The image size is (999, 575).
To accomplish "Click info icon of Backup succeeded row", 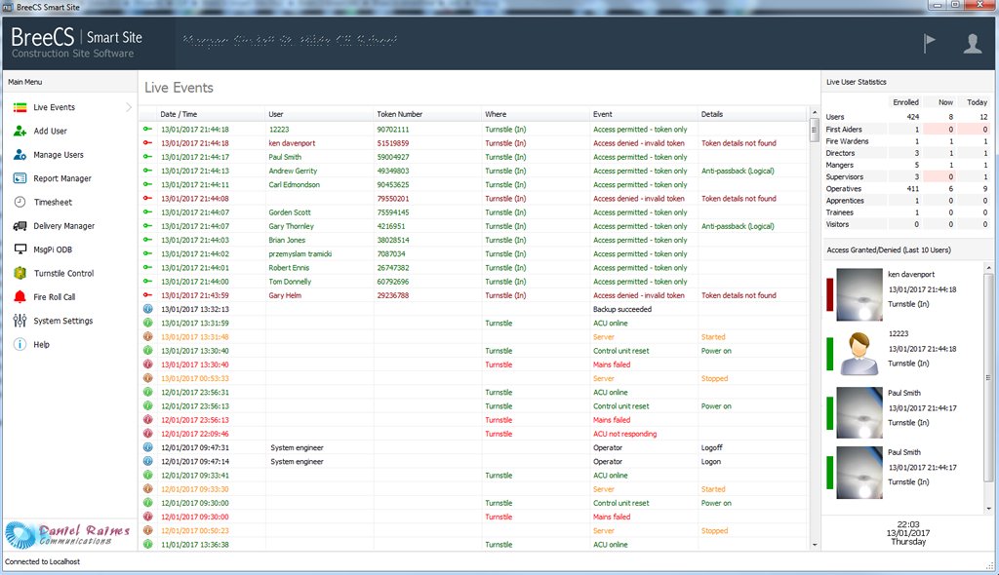I will [x=148, y=309].
